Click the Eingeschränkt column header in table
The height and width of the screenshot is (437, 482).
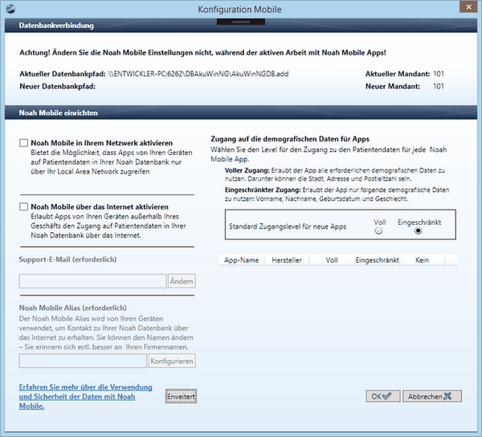click(x=377, y=260)
